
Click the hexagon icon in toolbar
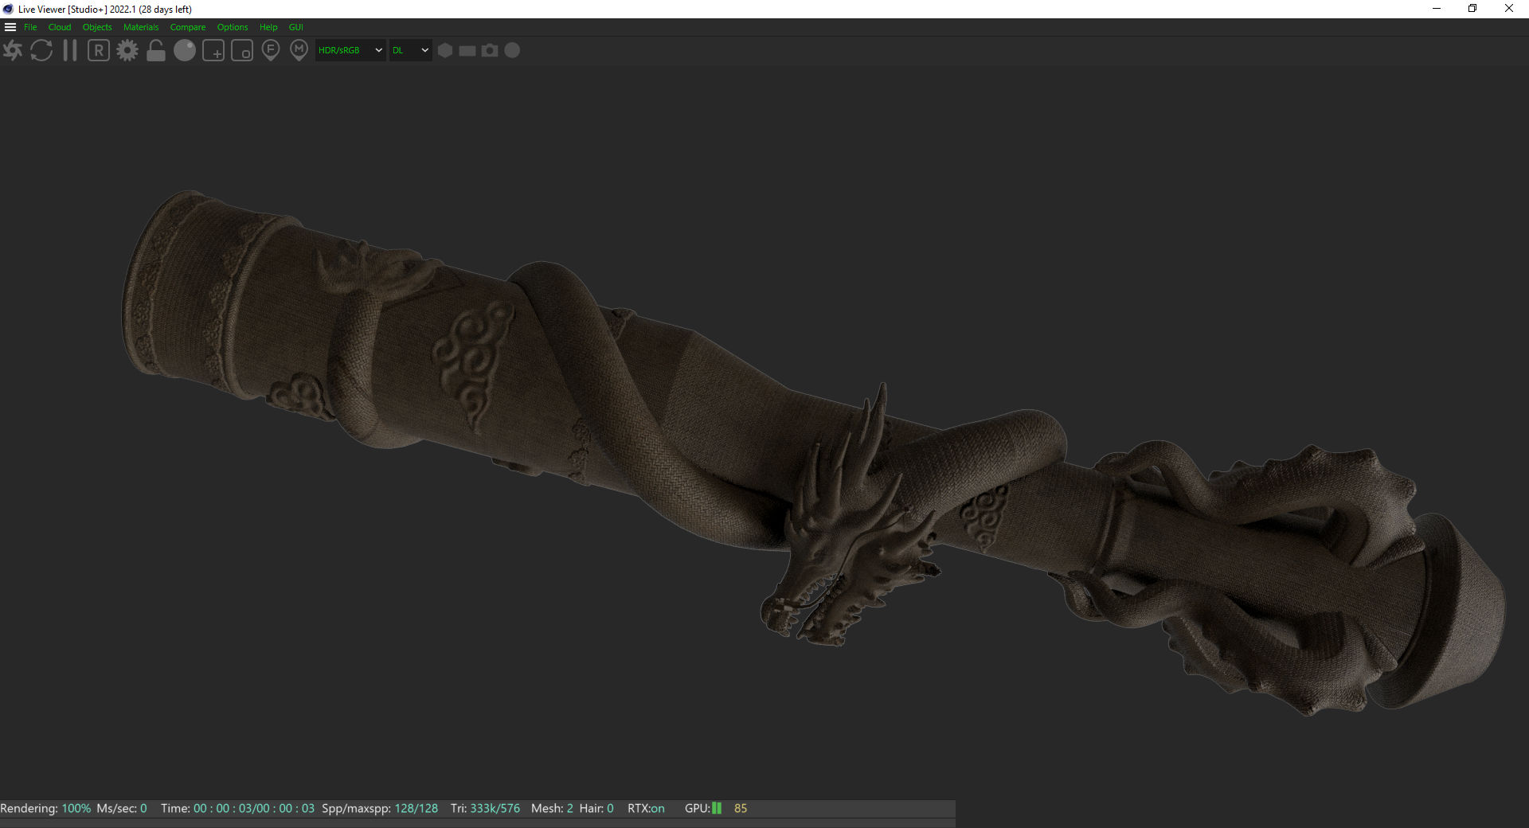(x=445, y=50)
